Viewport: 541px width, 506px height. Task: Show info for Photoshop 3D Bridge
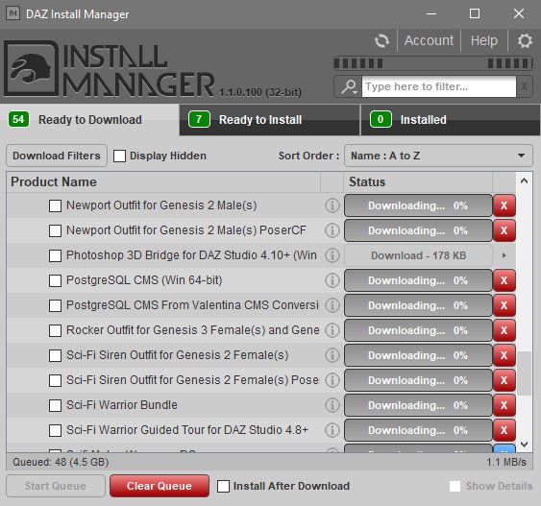[x=332, y=255]
